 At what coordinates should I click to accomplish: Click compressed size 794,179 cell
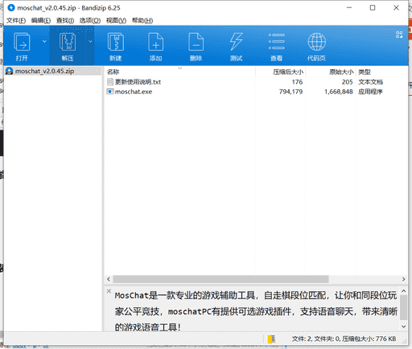pos(290,92)
